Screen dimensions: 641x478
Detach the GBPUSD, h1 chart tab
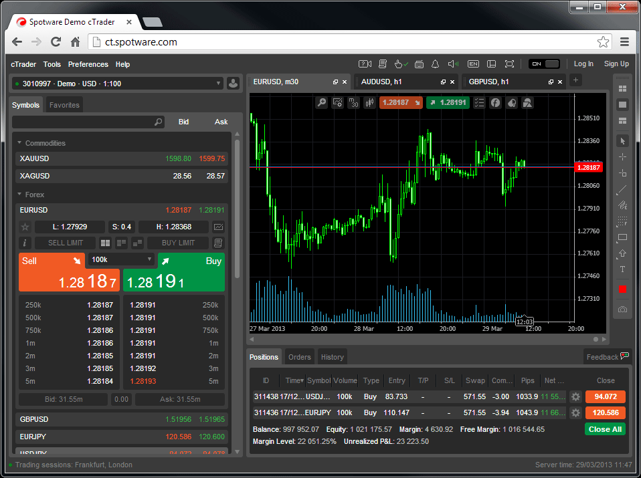point(551,82)
